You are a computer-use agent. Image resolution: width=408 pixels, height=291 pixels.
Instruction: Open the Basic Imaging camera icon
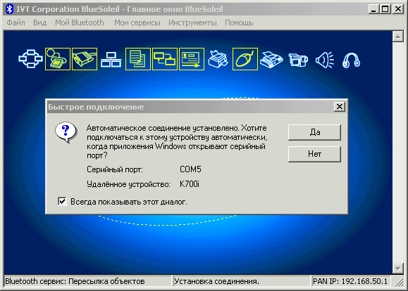(x=298, y=60)
